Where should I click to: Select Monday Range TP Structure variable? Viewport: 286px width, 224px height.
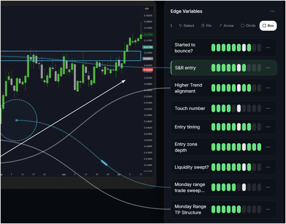pyautogui.click(x=224, y=209)
